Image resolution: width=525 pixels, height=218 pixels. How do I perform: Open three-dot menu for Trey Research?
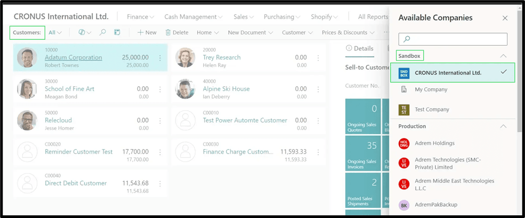point(318,58)
